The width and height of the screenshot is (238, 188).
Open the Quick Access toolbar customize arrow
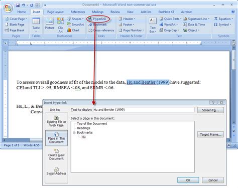point(45,5)
